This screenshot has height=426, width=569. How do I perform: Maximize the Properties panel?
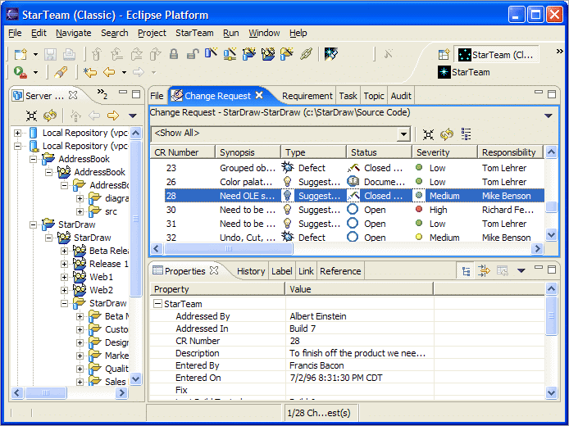(552, 270)
